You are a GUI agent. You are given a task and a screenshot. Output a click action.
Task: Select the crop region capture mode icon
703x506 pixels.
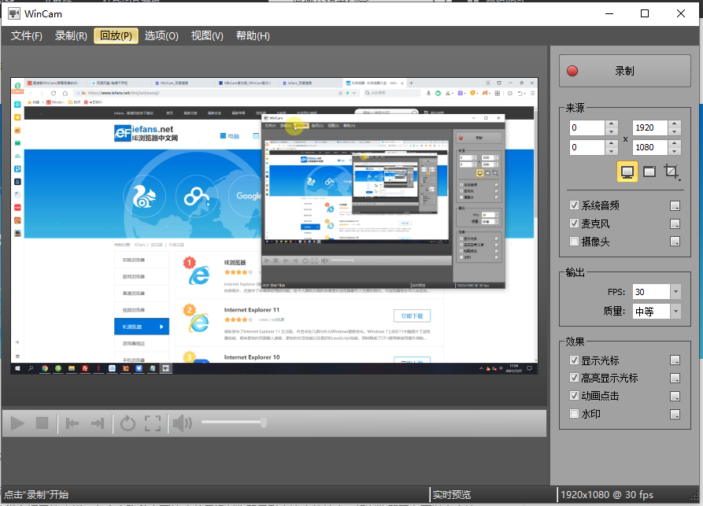[x=671, y=172]
